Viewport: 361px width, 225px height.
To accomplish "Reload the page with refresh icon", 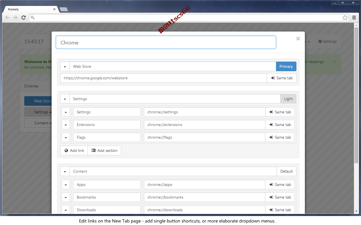I will tap(24, 17).
